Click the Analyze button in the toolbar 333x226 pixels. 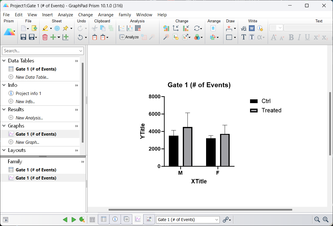(129, 37)
